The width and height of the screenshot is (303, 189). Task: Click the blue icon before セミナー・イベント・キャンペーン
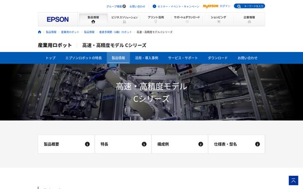[154, 6]
